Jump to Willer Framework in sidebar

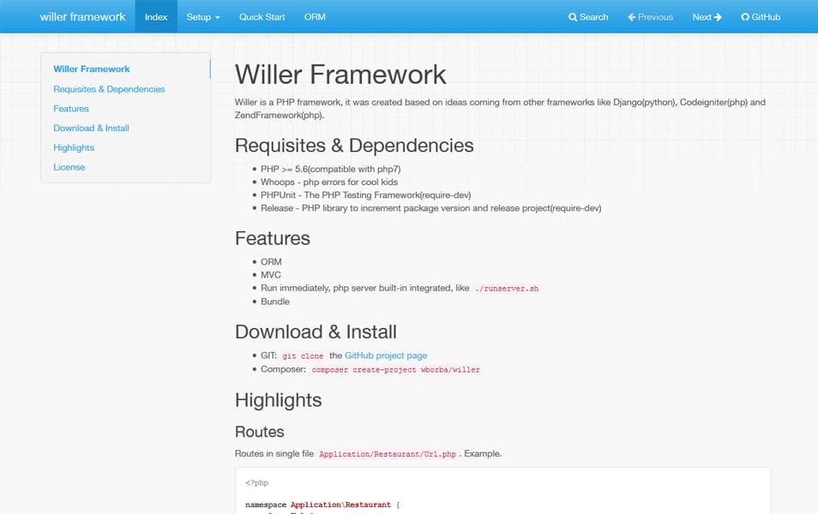[x=92, y=69]
